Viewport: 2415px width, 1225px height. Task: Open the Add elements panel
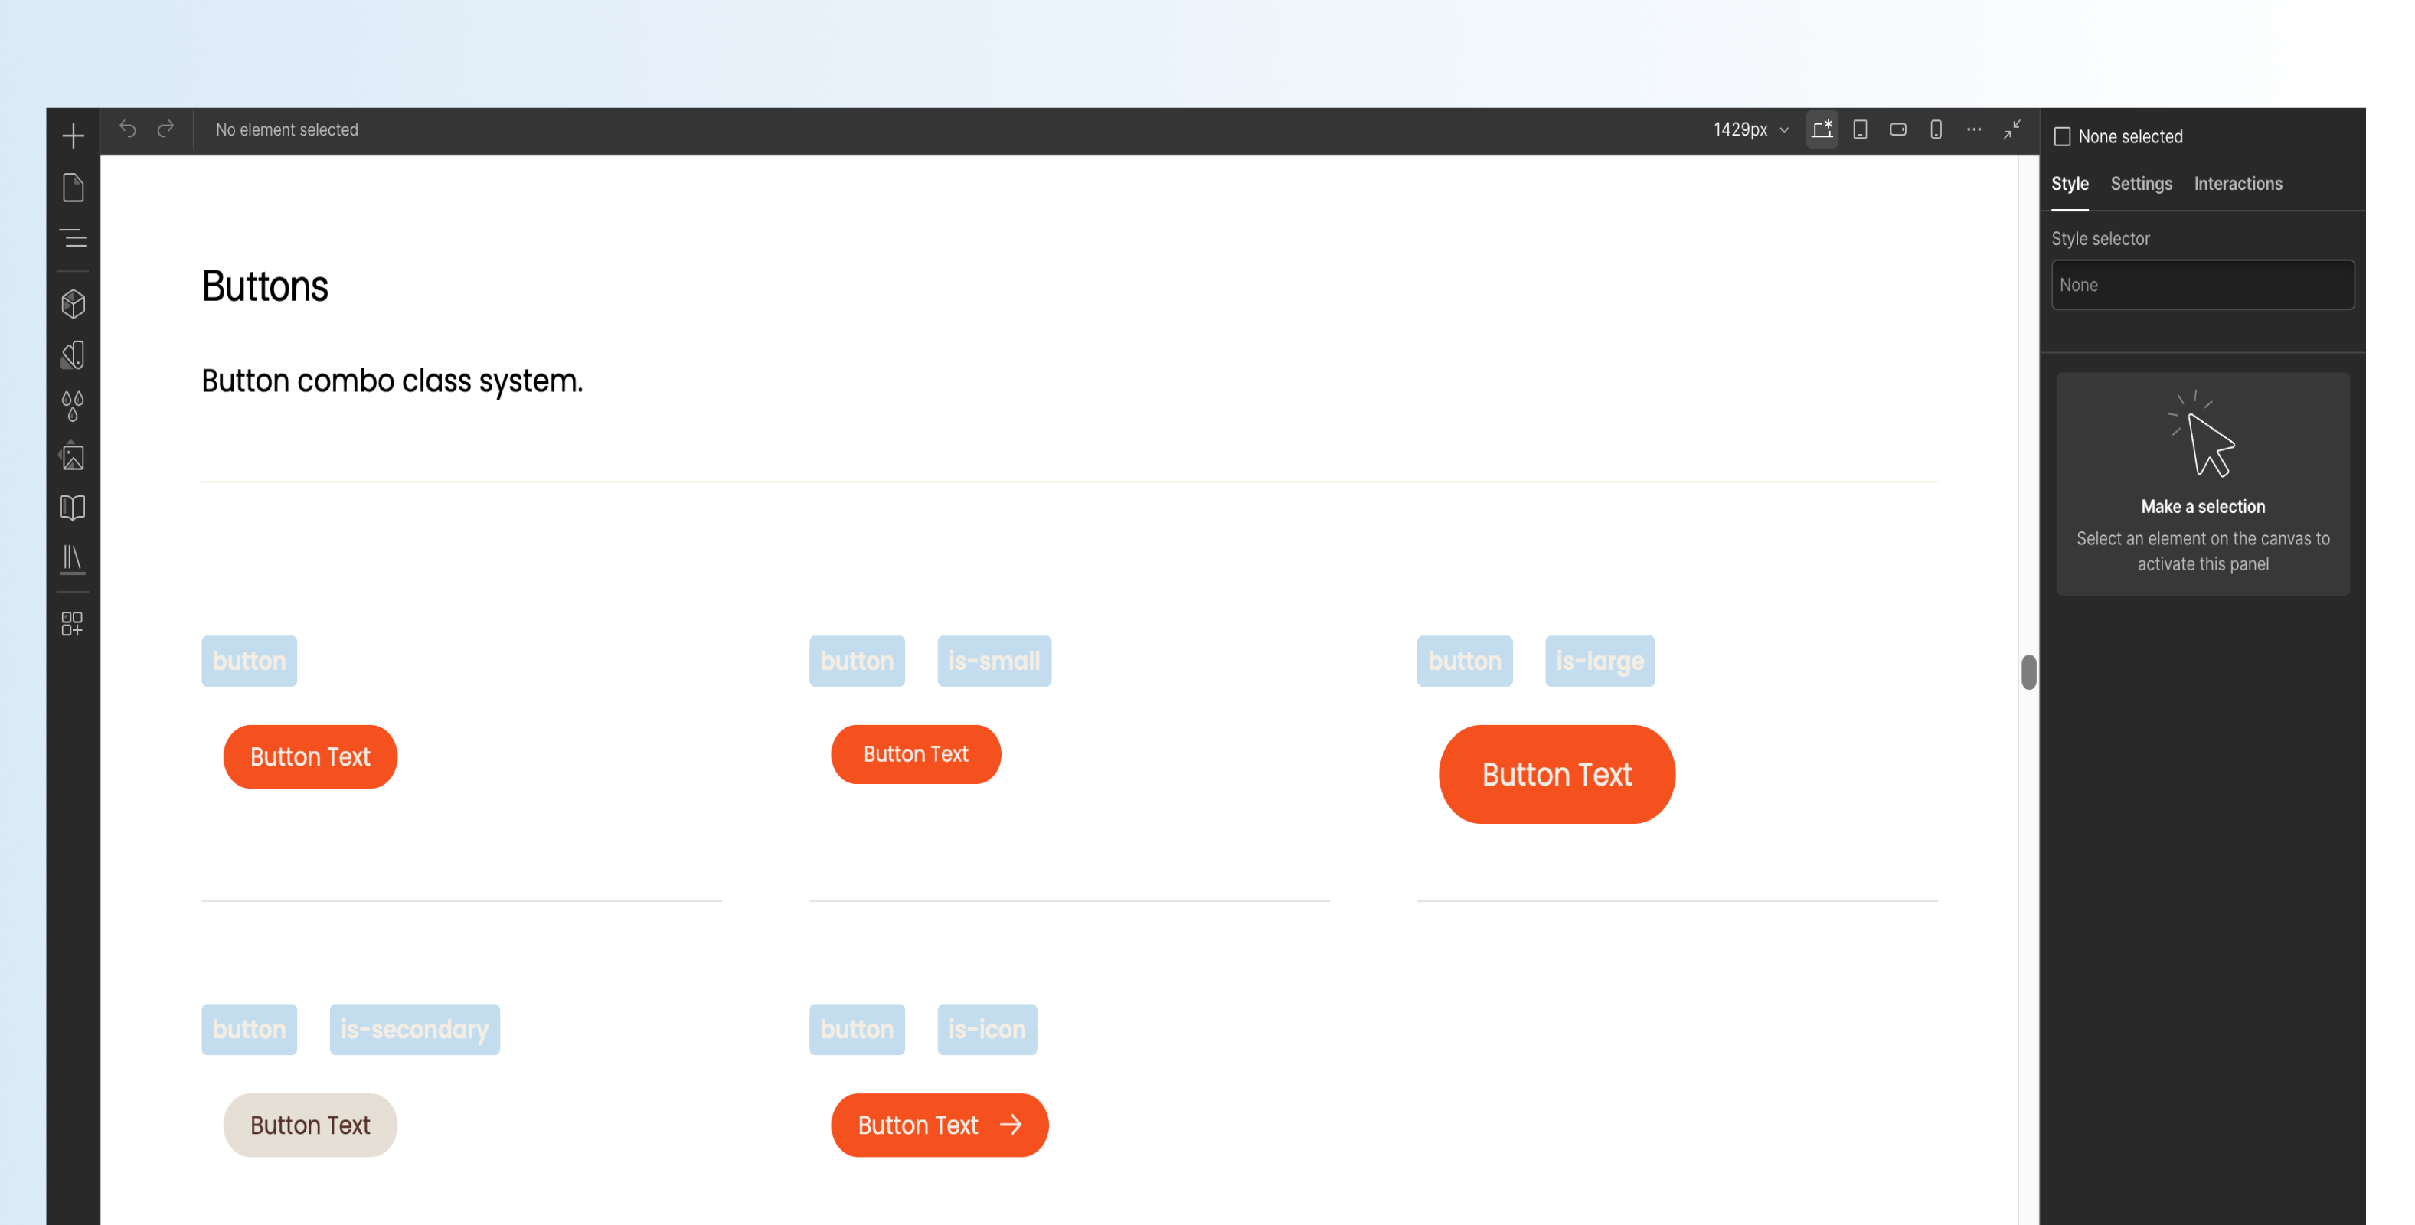pyautogui.click(x=74, y=136)
